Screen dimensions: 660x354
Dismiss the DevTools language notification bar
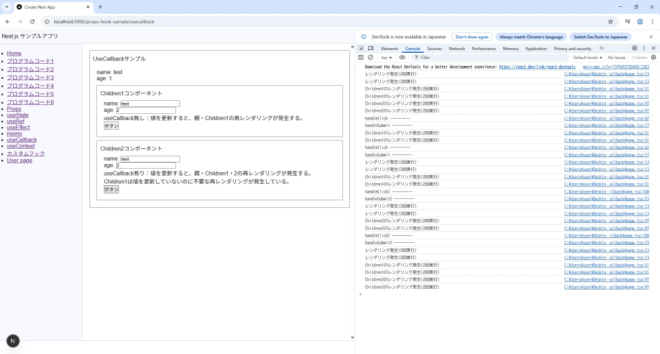click(x=651, y=37)
